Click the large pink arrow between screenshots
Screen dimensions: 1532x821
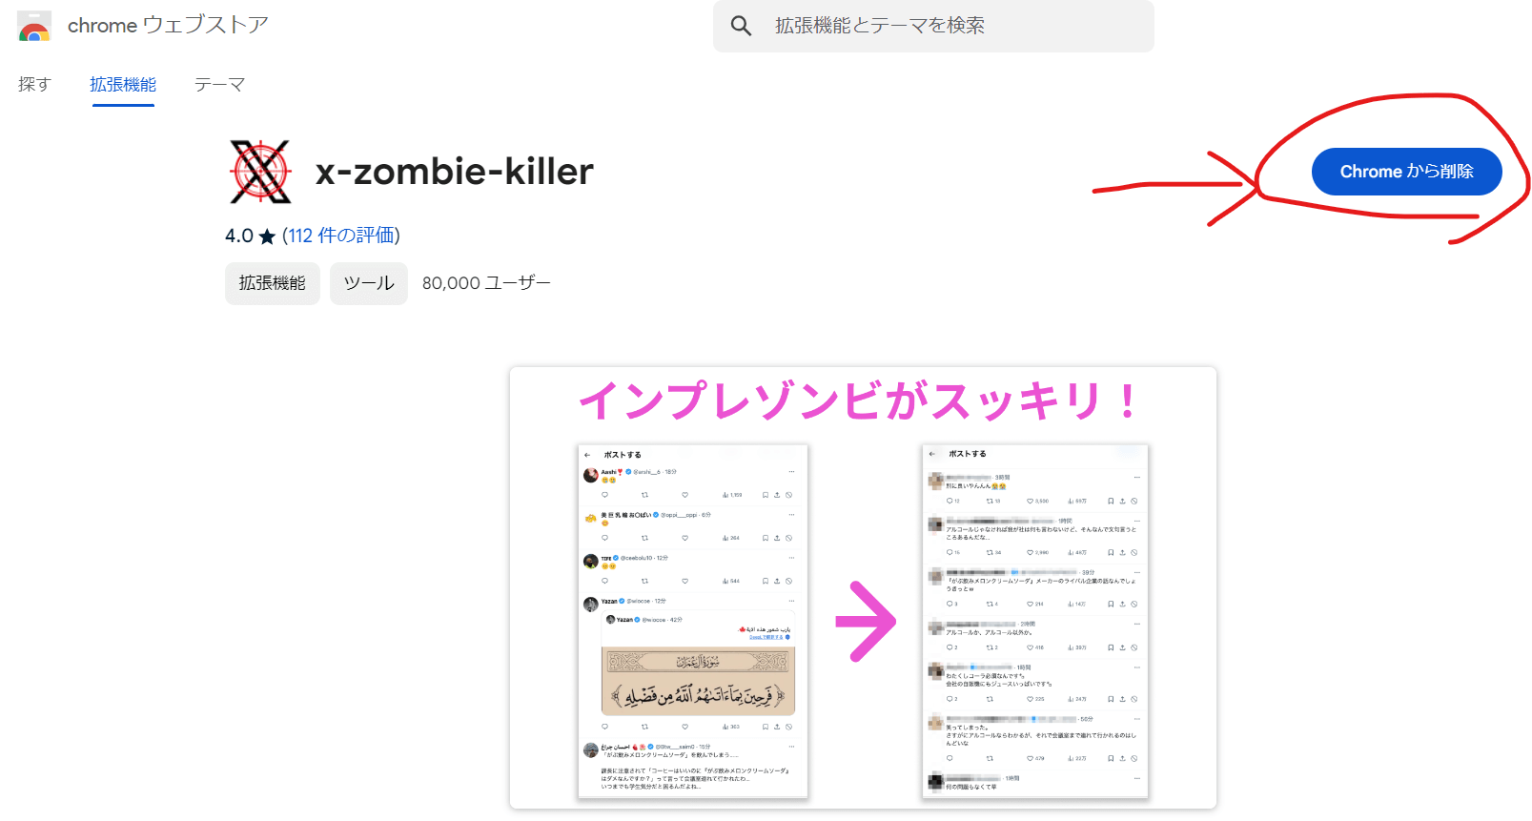point(865,621)
